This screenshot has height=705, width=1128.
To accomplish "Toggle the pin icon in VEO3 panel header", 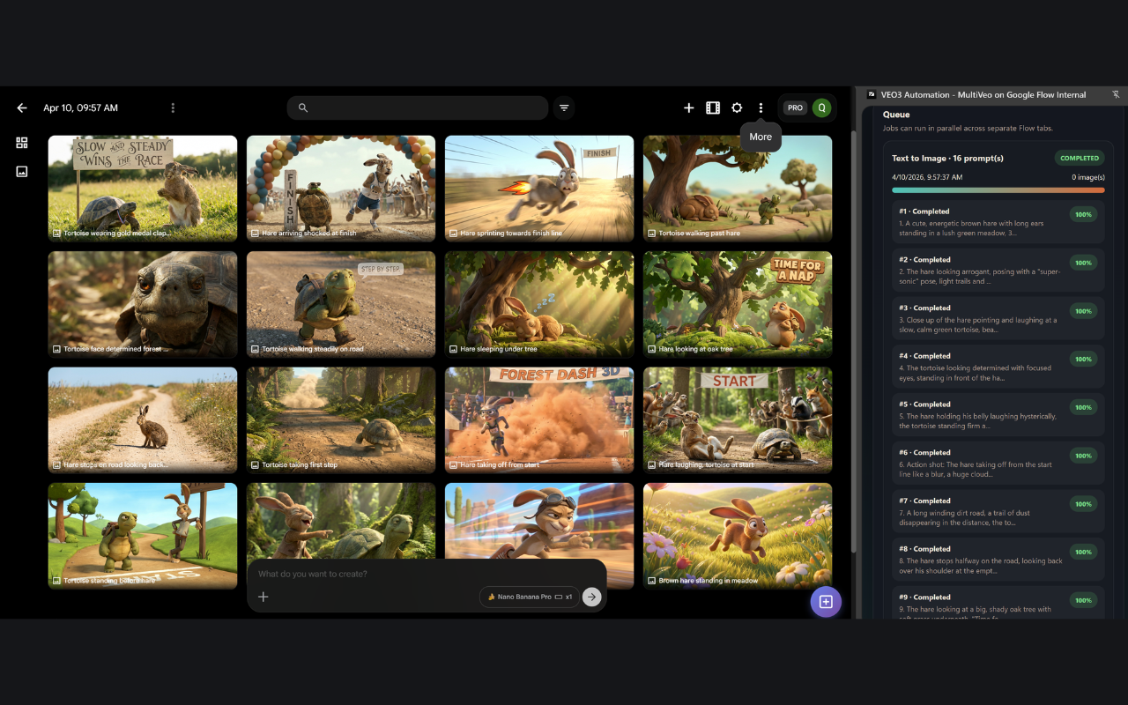I will pyautogui.click(x=1116, y=94).
